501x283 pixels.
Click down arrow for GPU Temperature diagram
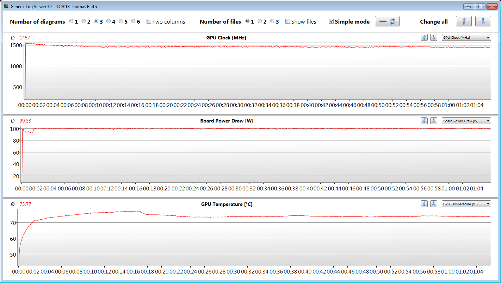tap(434, 204)
